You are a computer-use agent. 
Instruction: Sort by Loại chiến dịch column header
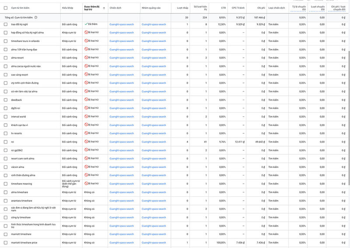(276, 8)
